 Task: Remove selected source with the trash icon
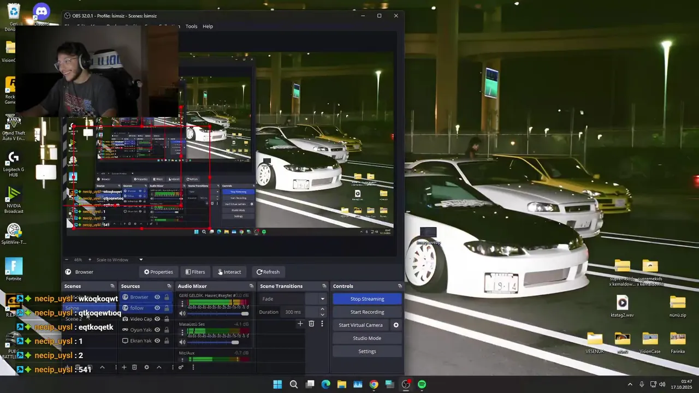(134, 367)
